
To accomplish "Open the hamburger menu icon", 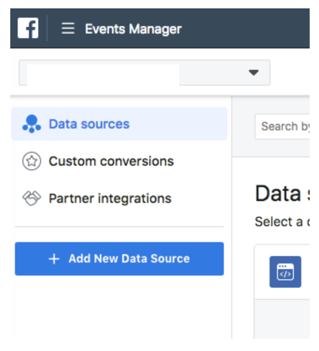I will (68, 28).
